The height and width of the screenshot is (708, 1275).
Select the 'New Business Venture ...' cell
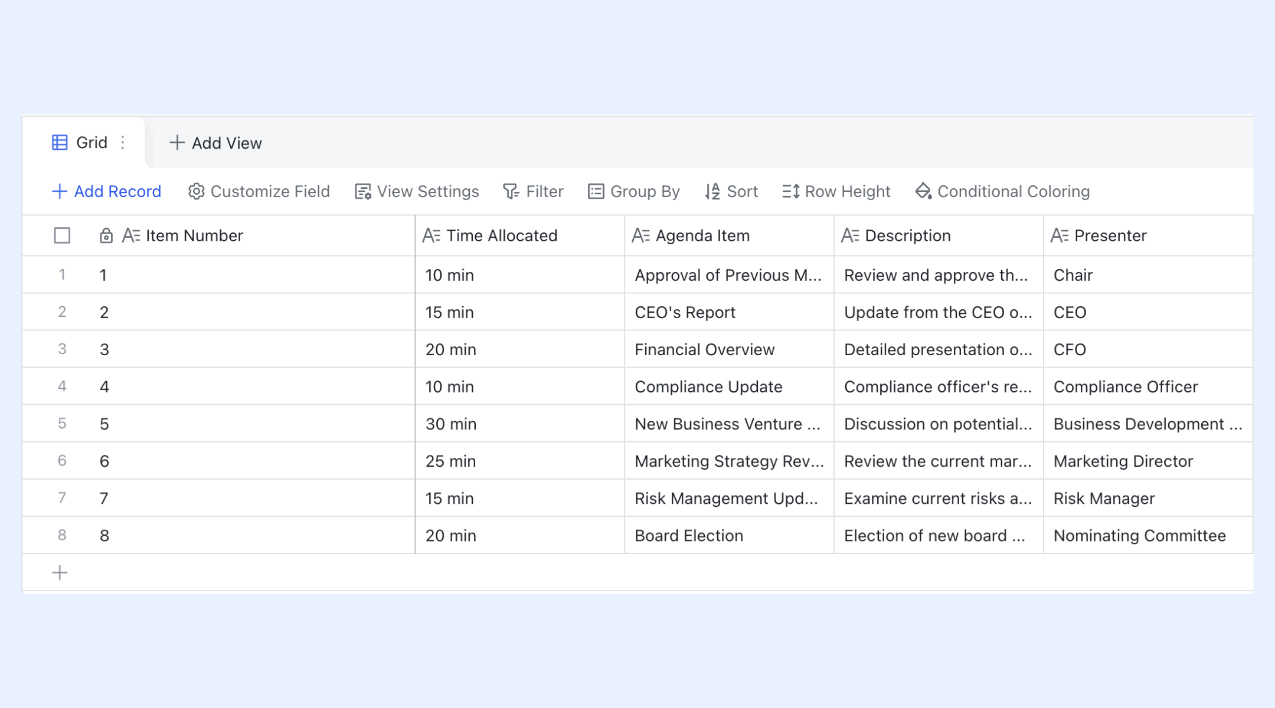[x=730, y=424]
